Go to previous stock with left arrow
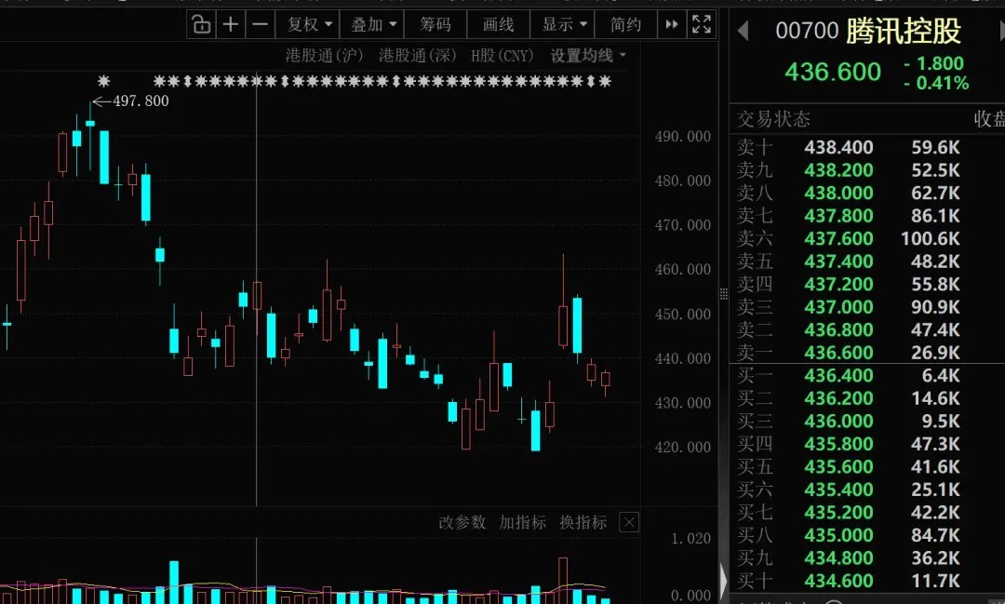Viewport: 1005px width, 604px height. tap(743, 30)
